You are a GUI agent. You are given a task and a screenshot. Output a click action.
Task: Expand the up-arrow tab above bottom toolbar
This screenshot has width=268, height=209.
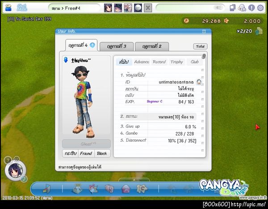pos(134,180)
